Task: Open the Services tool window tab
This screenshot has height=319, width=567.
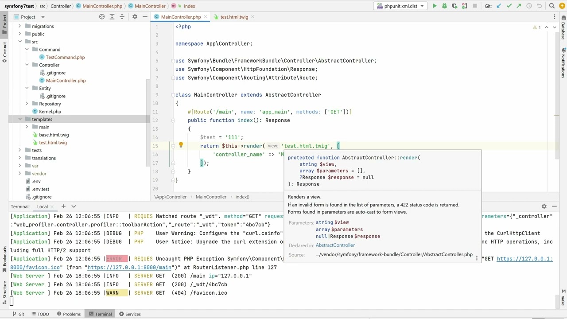Action: (129, 314)
